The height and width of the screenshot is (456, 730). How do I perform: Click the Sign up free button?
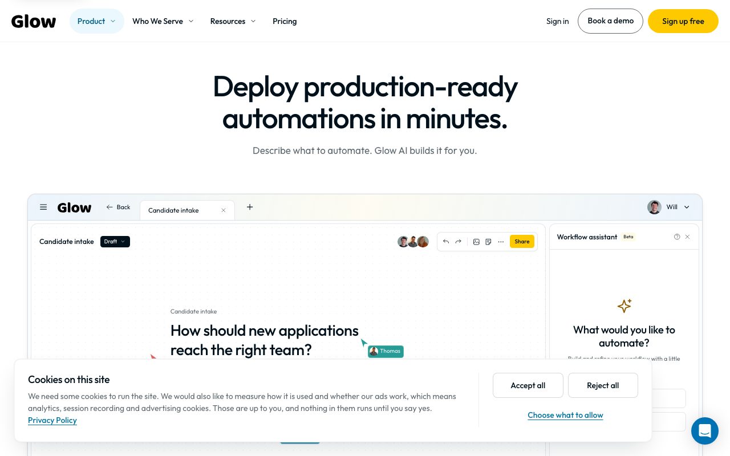[x=683, y=21]
